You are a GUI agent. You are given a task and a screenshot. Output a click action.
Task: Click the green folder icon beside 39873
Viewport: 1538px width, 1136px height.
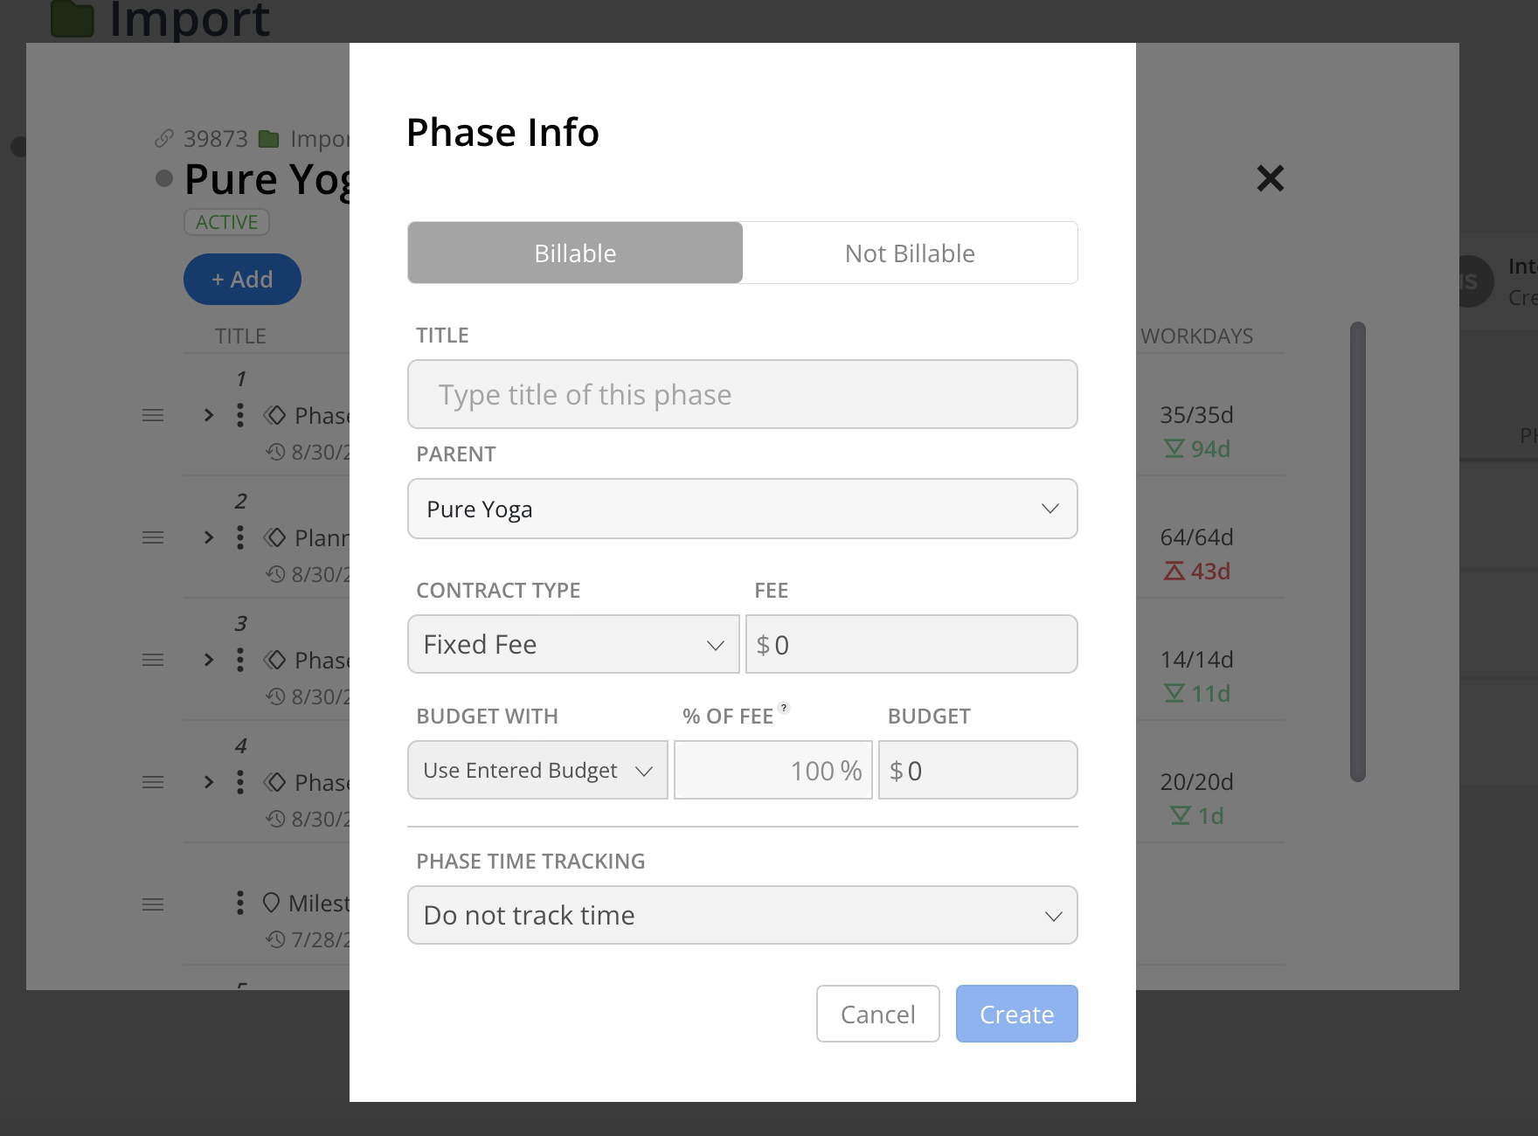[269, 139]
